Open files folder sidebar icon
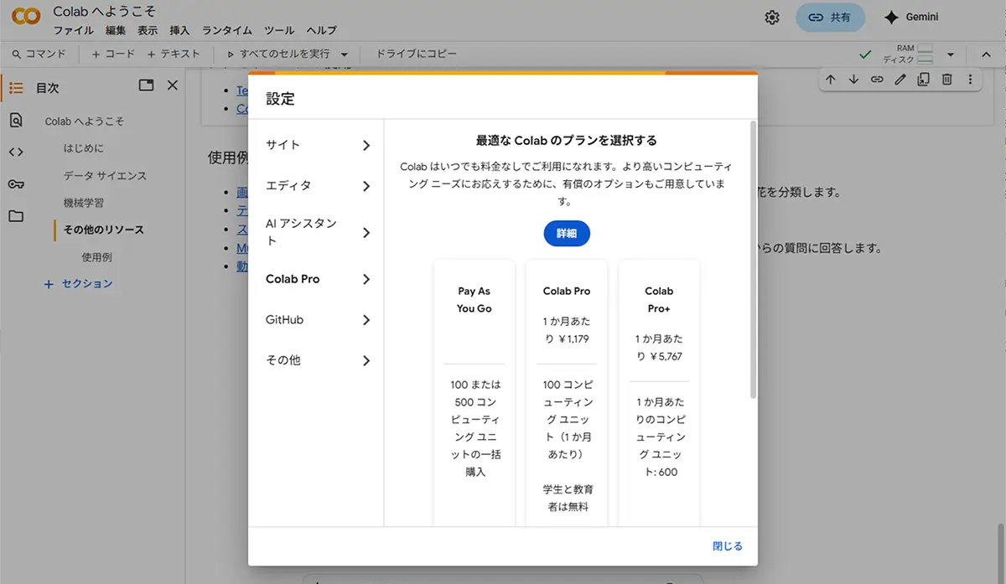 (16, 216)
